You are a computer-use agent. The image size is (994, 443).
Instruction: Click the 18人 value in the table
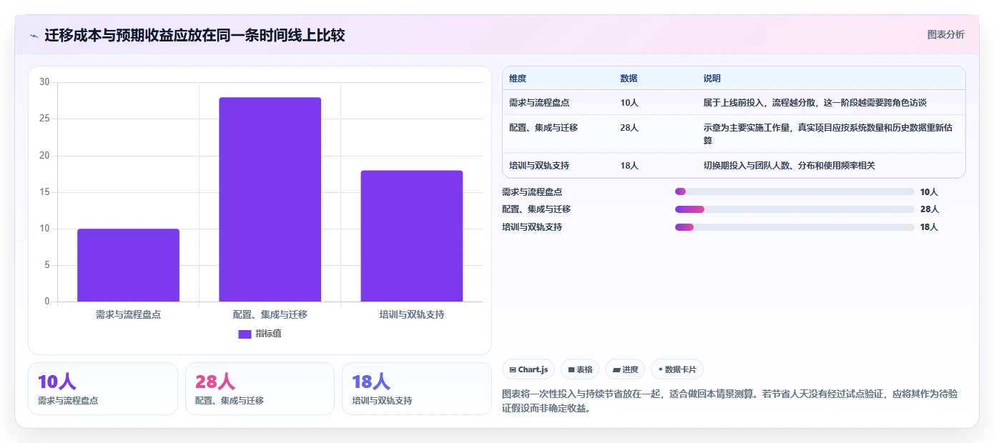click(x=629, y=166)
